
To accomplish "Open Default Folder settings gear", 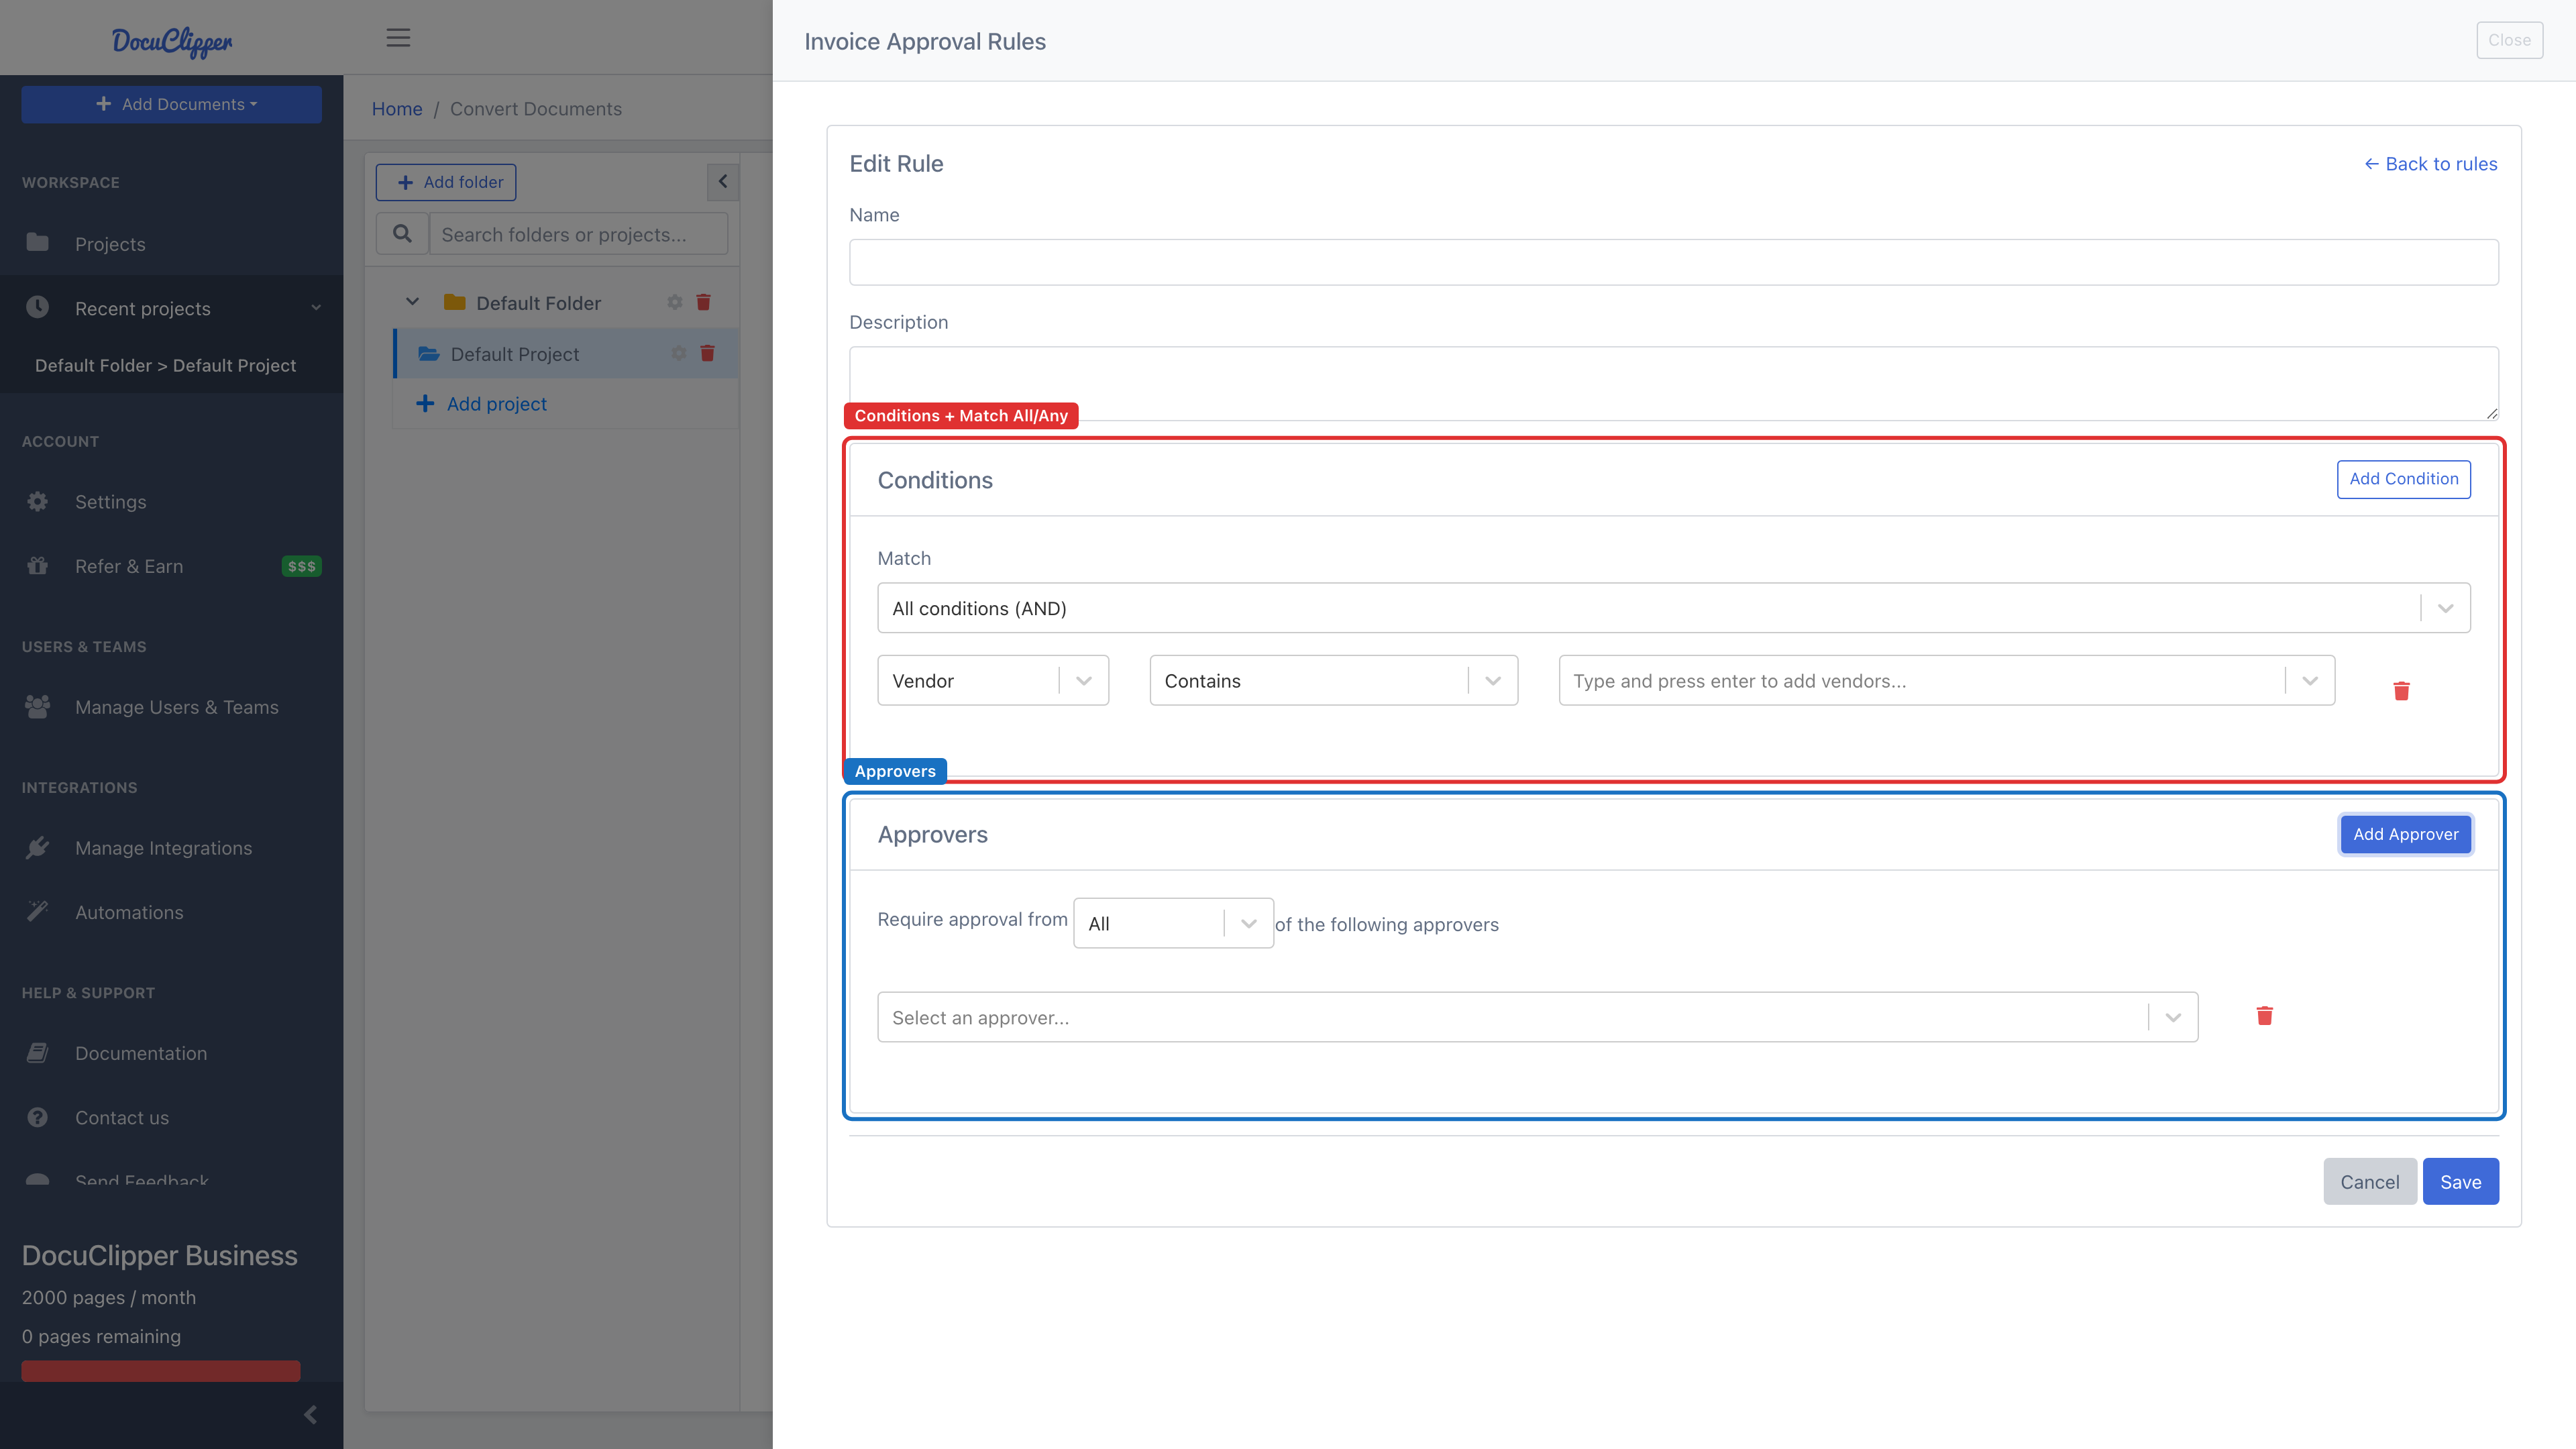I will (675, 302).
